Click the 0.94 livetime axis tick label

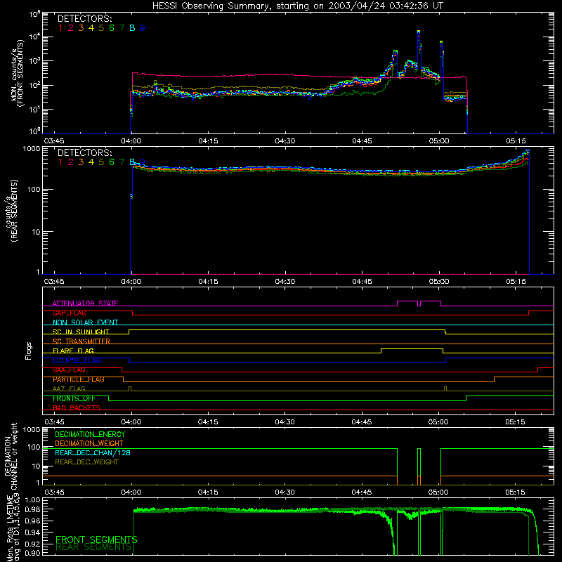point(33,532)
